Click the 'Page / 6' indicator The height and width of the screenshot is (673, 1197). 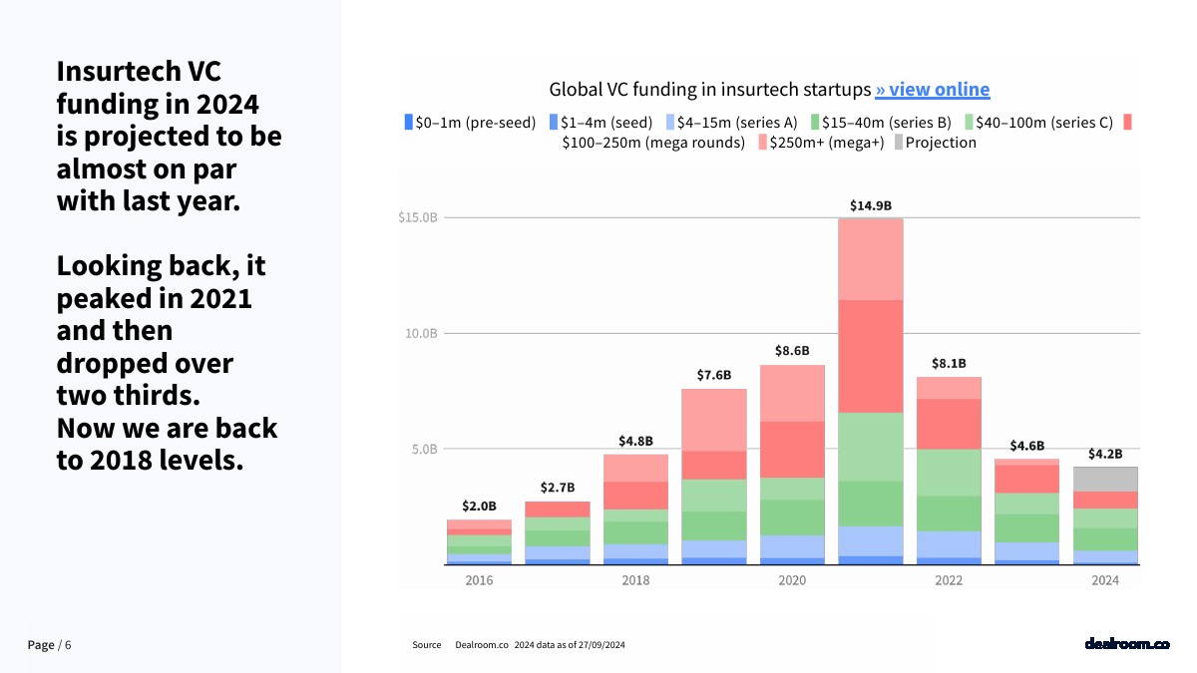point(50,645)
